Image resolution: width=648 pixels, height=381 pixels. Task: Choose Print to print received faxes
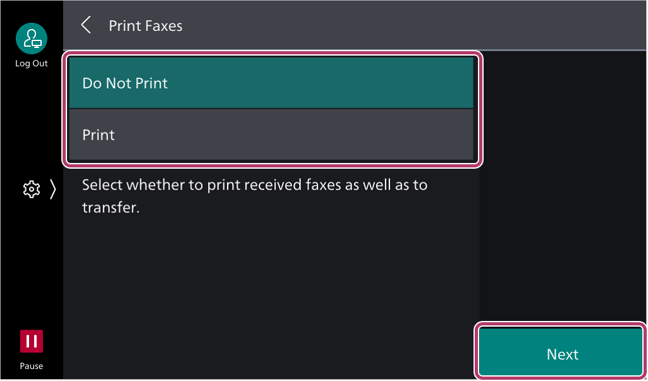[271, 135]
